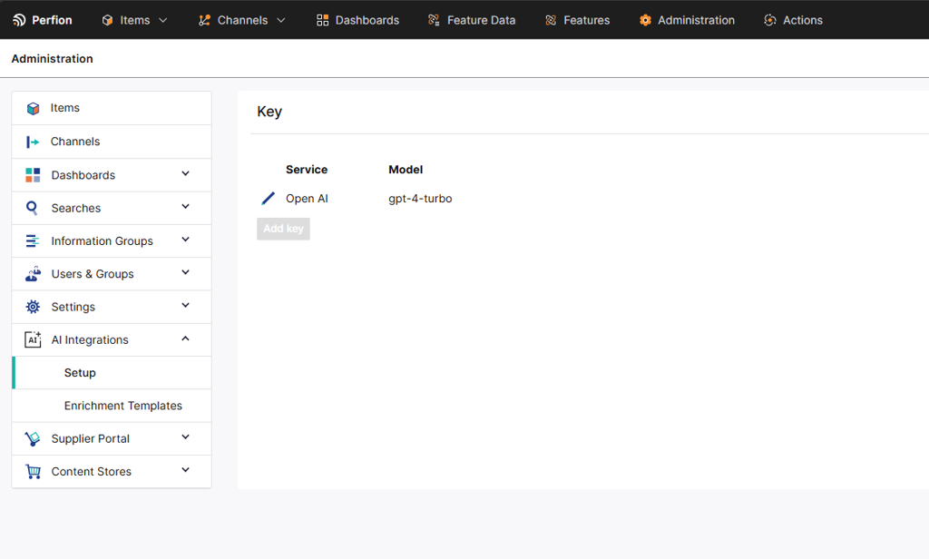Click the Model column header
Screen dimensions: 929x559
click(406, 170)
